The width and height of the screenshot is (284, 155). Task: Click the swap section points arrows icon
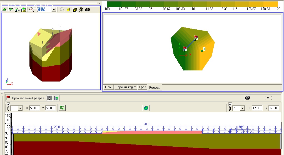pos(62,108)
